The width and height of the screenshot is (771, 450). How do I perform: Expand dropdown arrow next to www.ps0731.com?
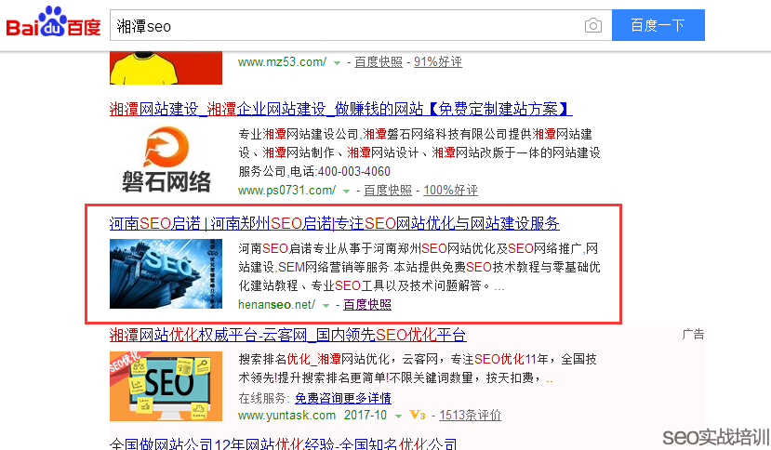click(346, 191)
